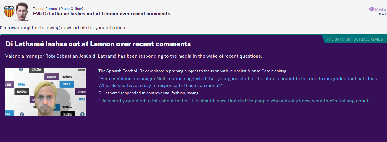Follow the underlined Valencia club link
This screenshot has width=387, height=142.
15,56
